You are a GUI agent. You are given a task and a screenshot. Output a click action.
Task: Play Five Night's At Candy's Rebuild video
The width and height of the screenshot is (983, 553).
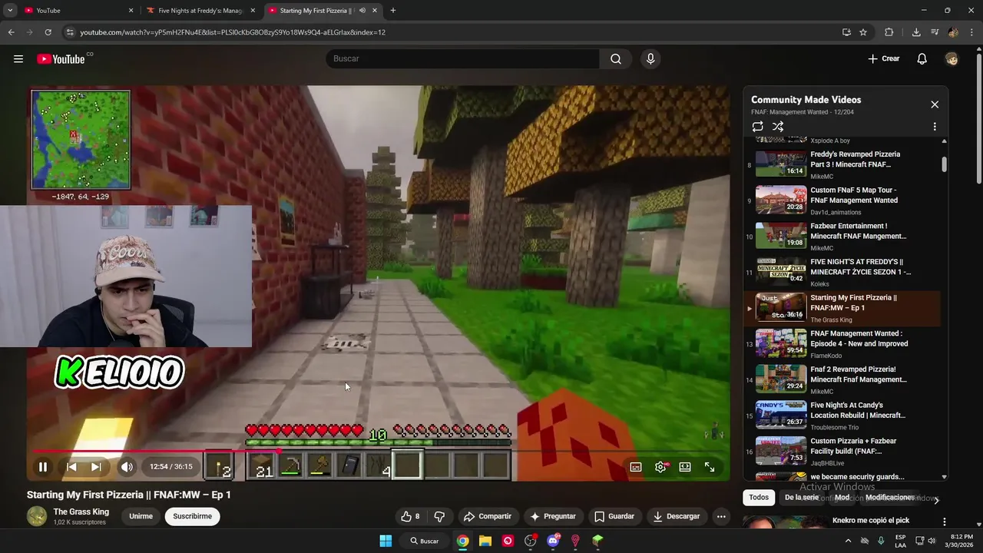(x=844, y=416)
